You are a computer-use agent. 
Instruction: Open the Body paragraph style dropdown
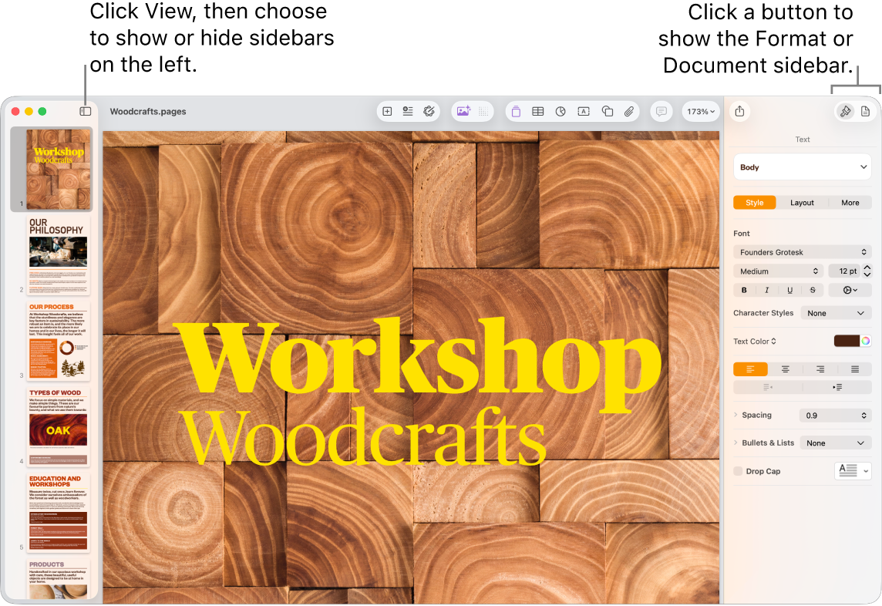[x=802, y=167]
